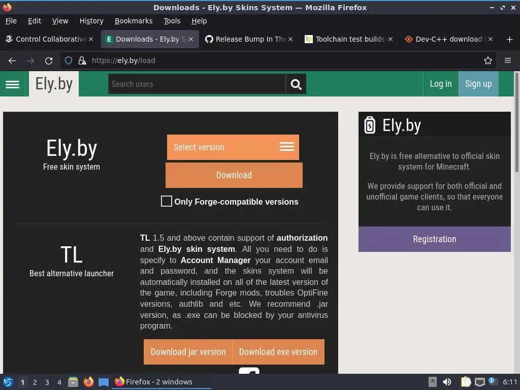Click Download jar version

[188, 352]
